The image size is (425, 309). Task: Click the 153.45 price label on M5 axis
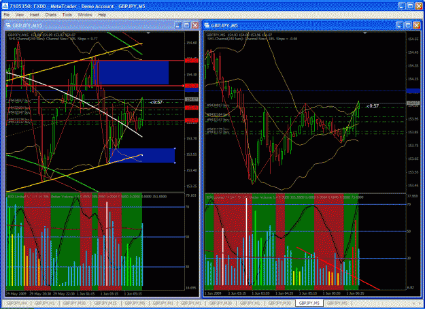coord(413,186)
